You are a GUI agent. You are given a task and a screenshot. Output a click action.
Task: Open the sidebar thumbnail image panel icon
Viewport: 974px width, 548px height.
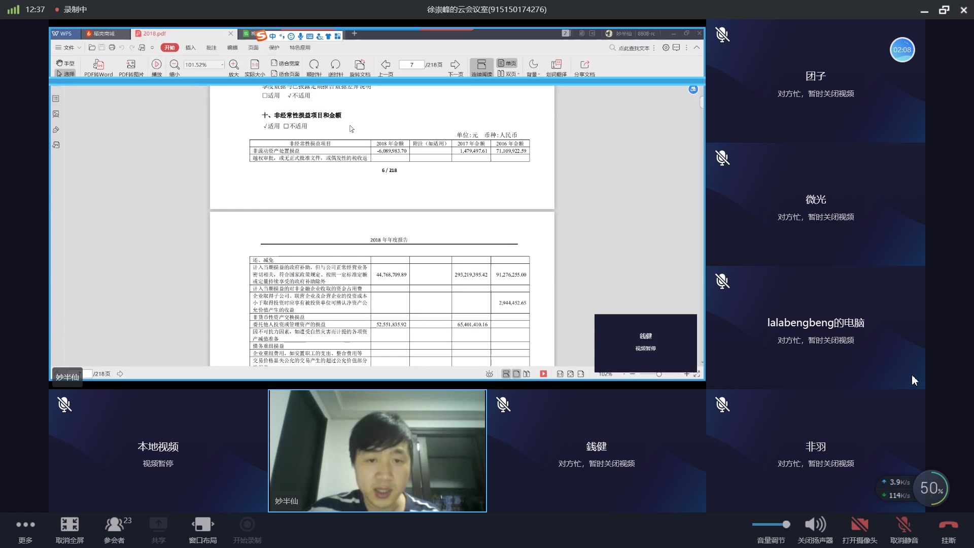(x=56, y=114)
